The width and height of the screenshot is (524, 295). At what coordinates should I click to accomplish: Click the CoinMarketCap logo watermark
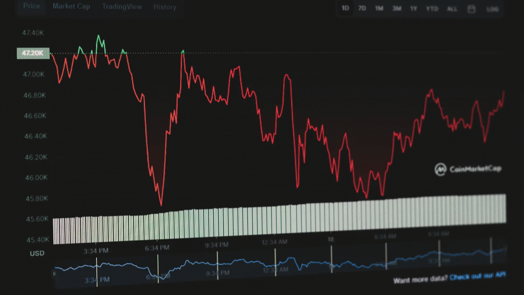(x=468, y=168)
